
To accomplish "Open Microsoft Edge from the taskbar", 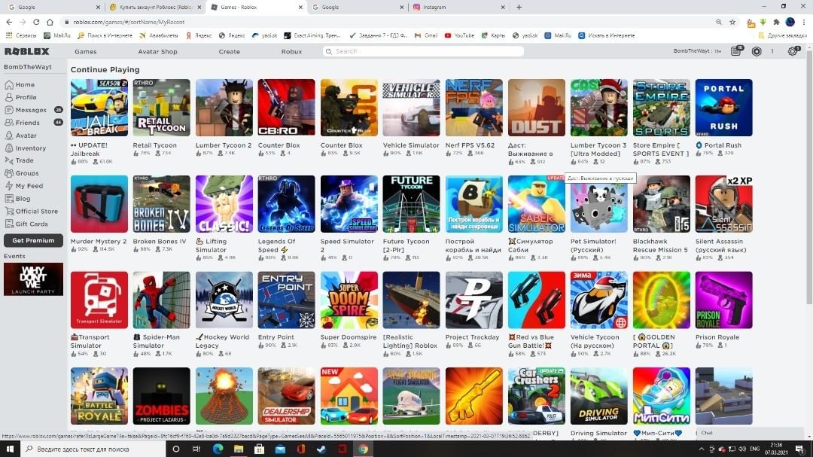I will tap(218, 449).
